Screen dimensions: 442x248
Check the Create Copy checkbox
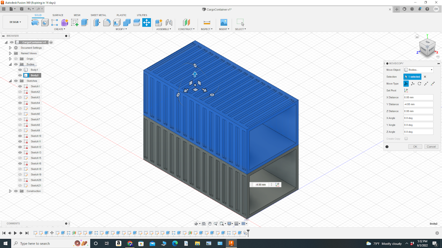point(406,139)
